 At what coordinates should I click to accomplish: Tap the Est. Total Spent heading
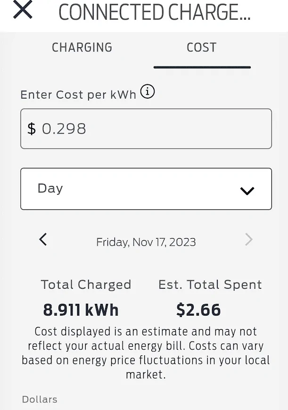(210, 284)
